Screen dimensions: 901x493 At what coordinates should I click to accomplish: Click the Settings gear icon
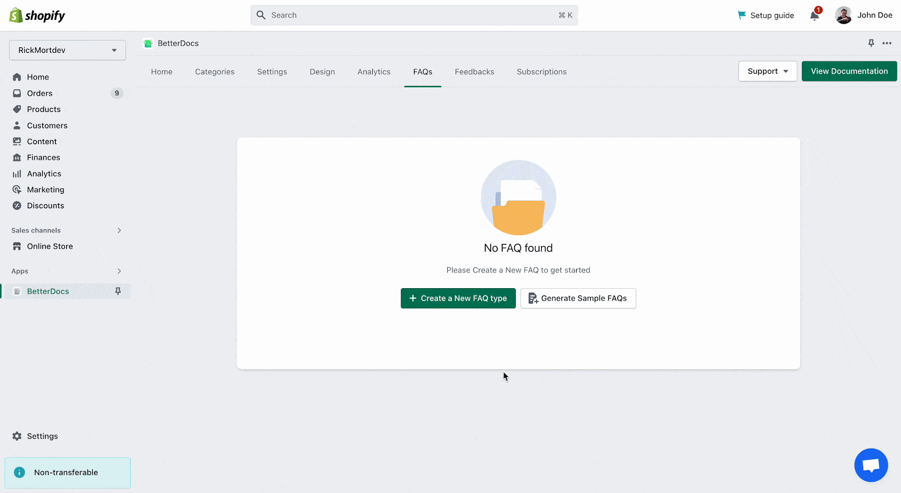point(17,436)
